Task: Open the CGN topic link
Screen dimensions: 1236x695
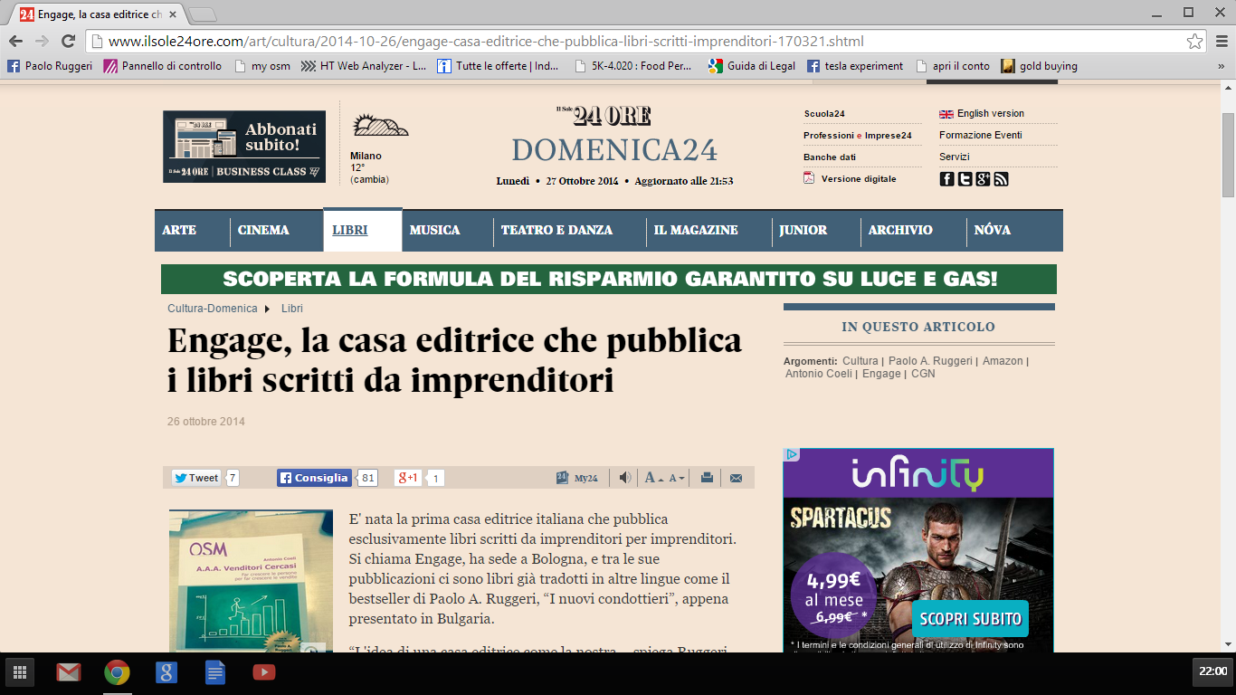Action: (x=923, y=374)
